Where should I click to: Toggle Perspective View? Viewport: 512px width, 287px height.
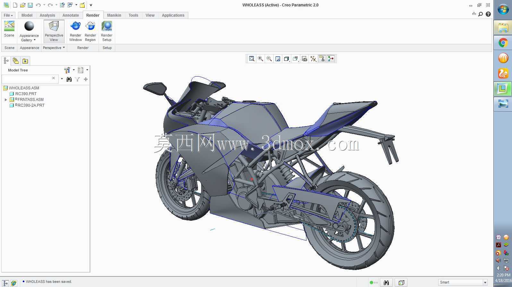coord(54,31)
